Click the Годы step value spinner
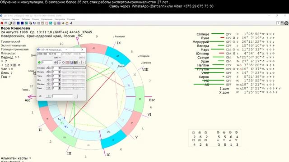Screen dimensions: 289x162 coord(56,88)
